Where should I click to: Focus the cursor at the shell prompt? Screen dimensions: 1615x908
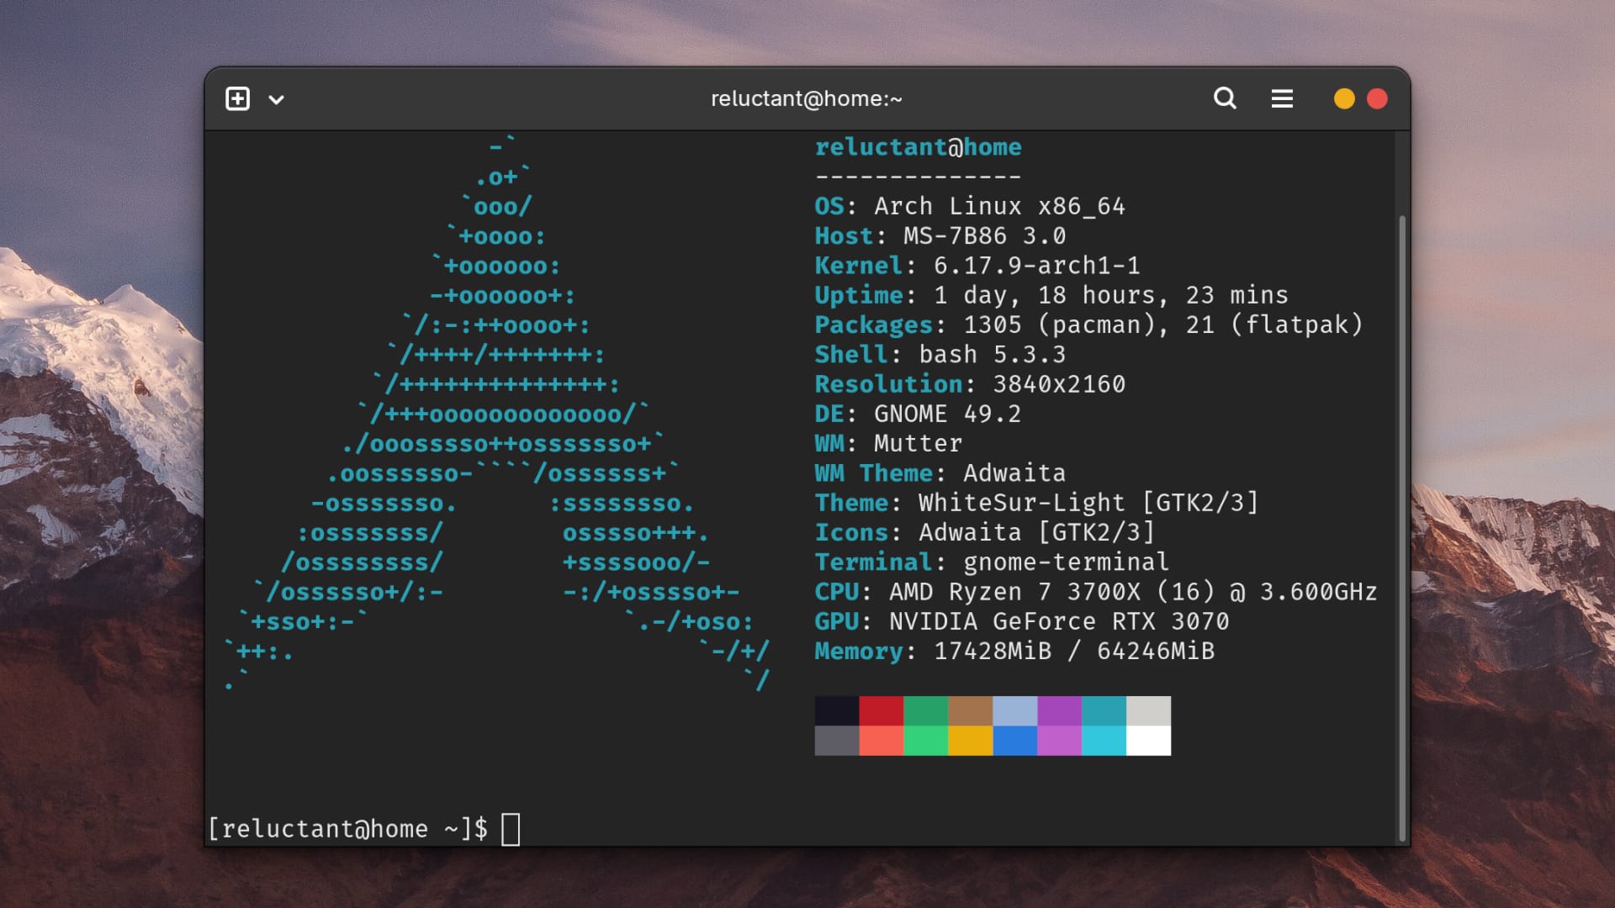coord(511,829)
